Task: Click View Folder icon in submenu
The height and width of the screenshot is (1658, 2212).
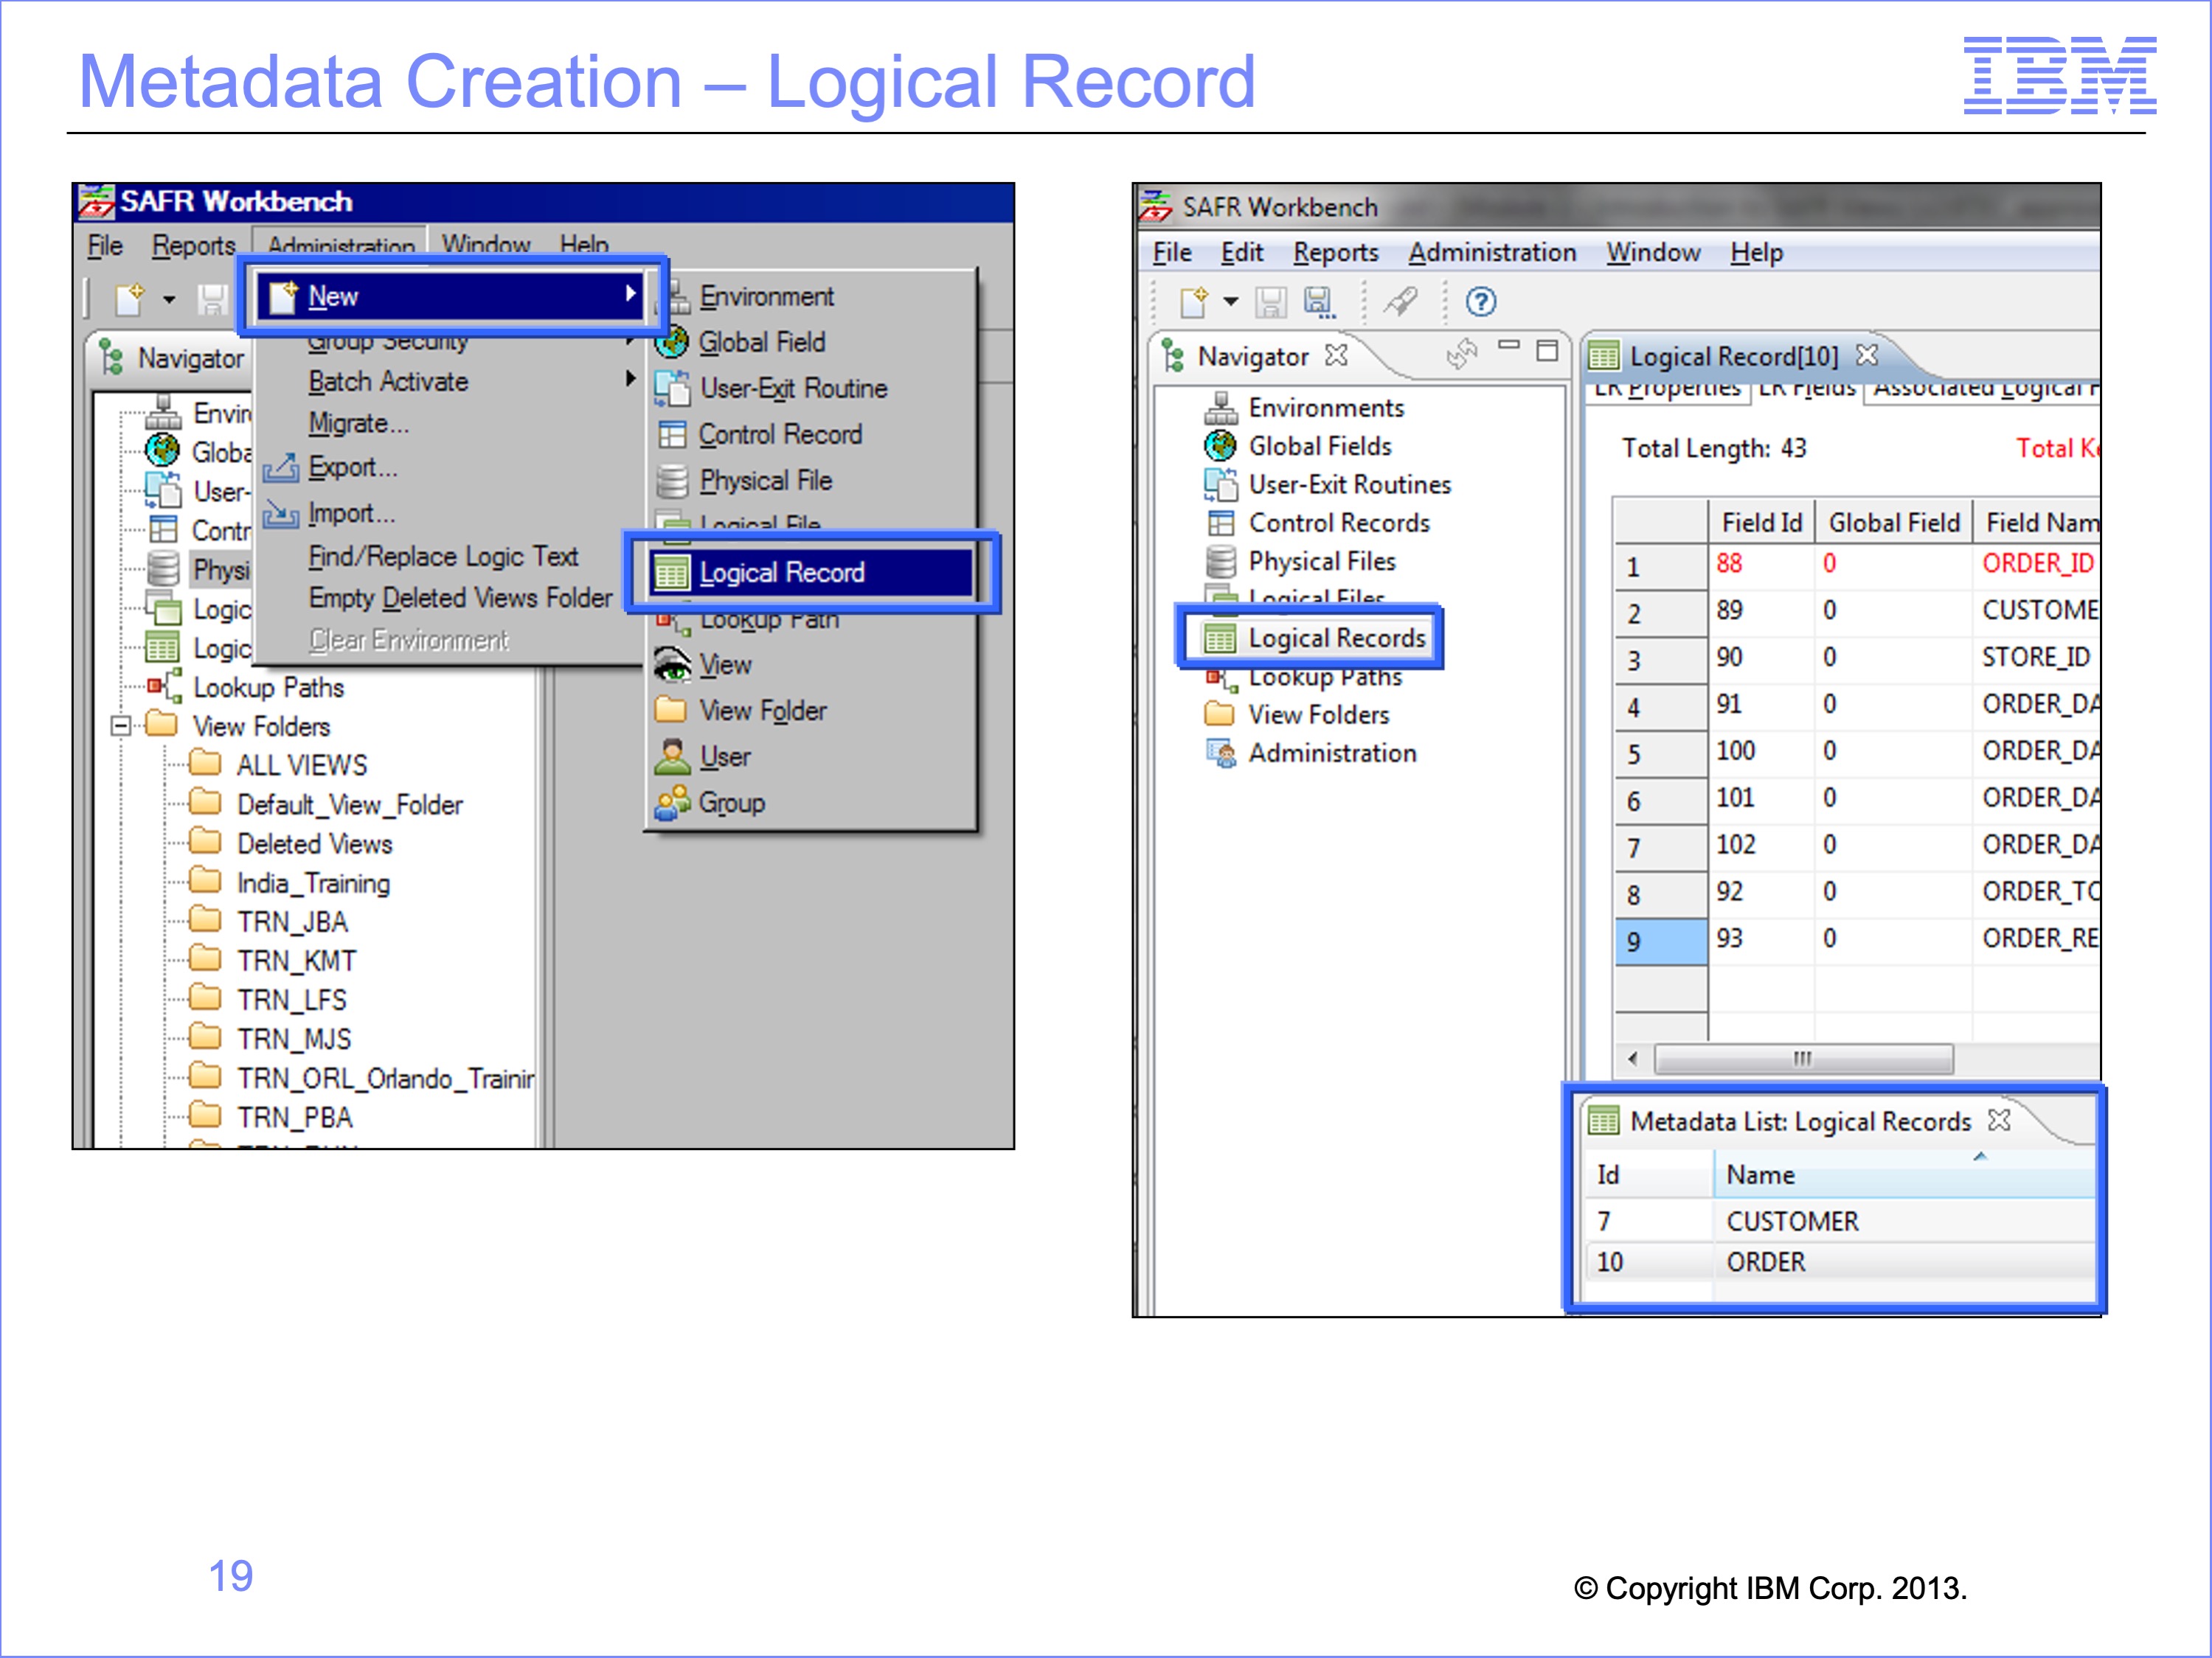Action: pyautogui.click(x=671, y=710)
